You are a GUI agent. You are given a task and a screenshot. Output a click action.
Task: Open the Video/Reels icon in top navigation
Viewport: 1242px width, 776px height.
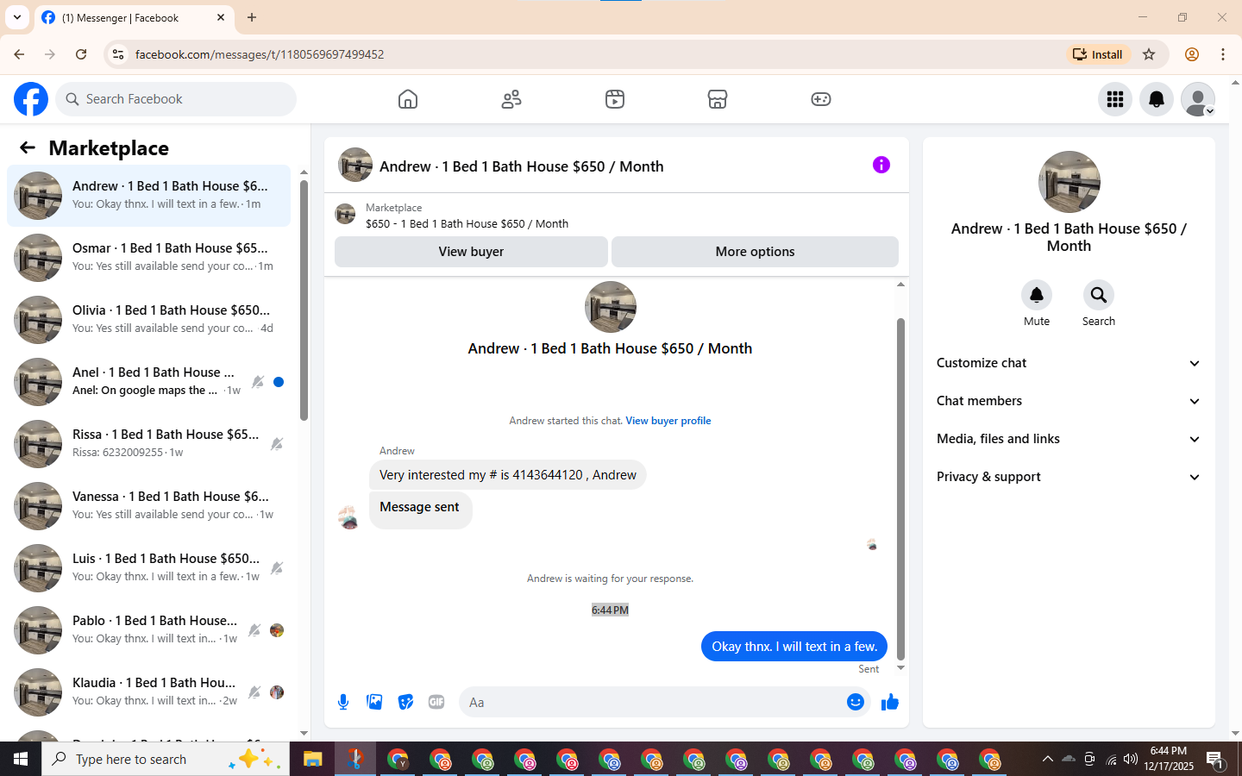(615, 99)
